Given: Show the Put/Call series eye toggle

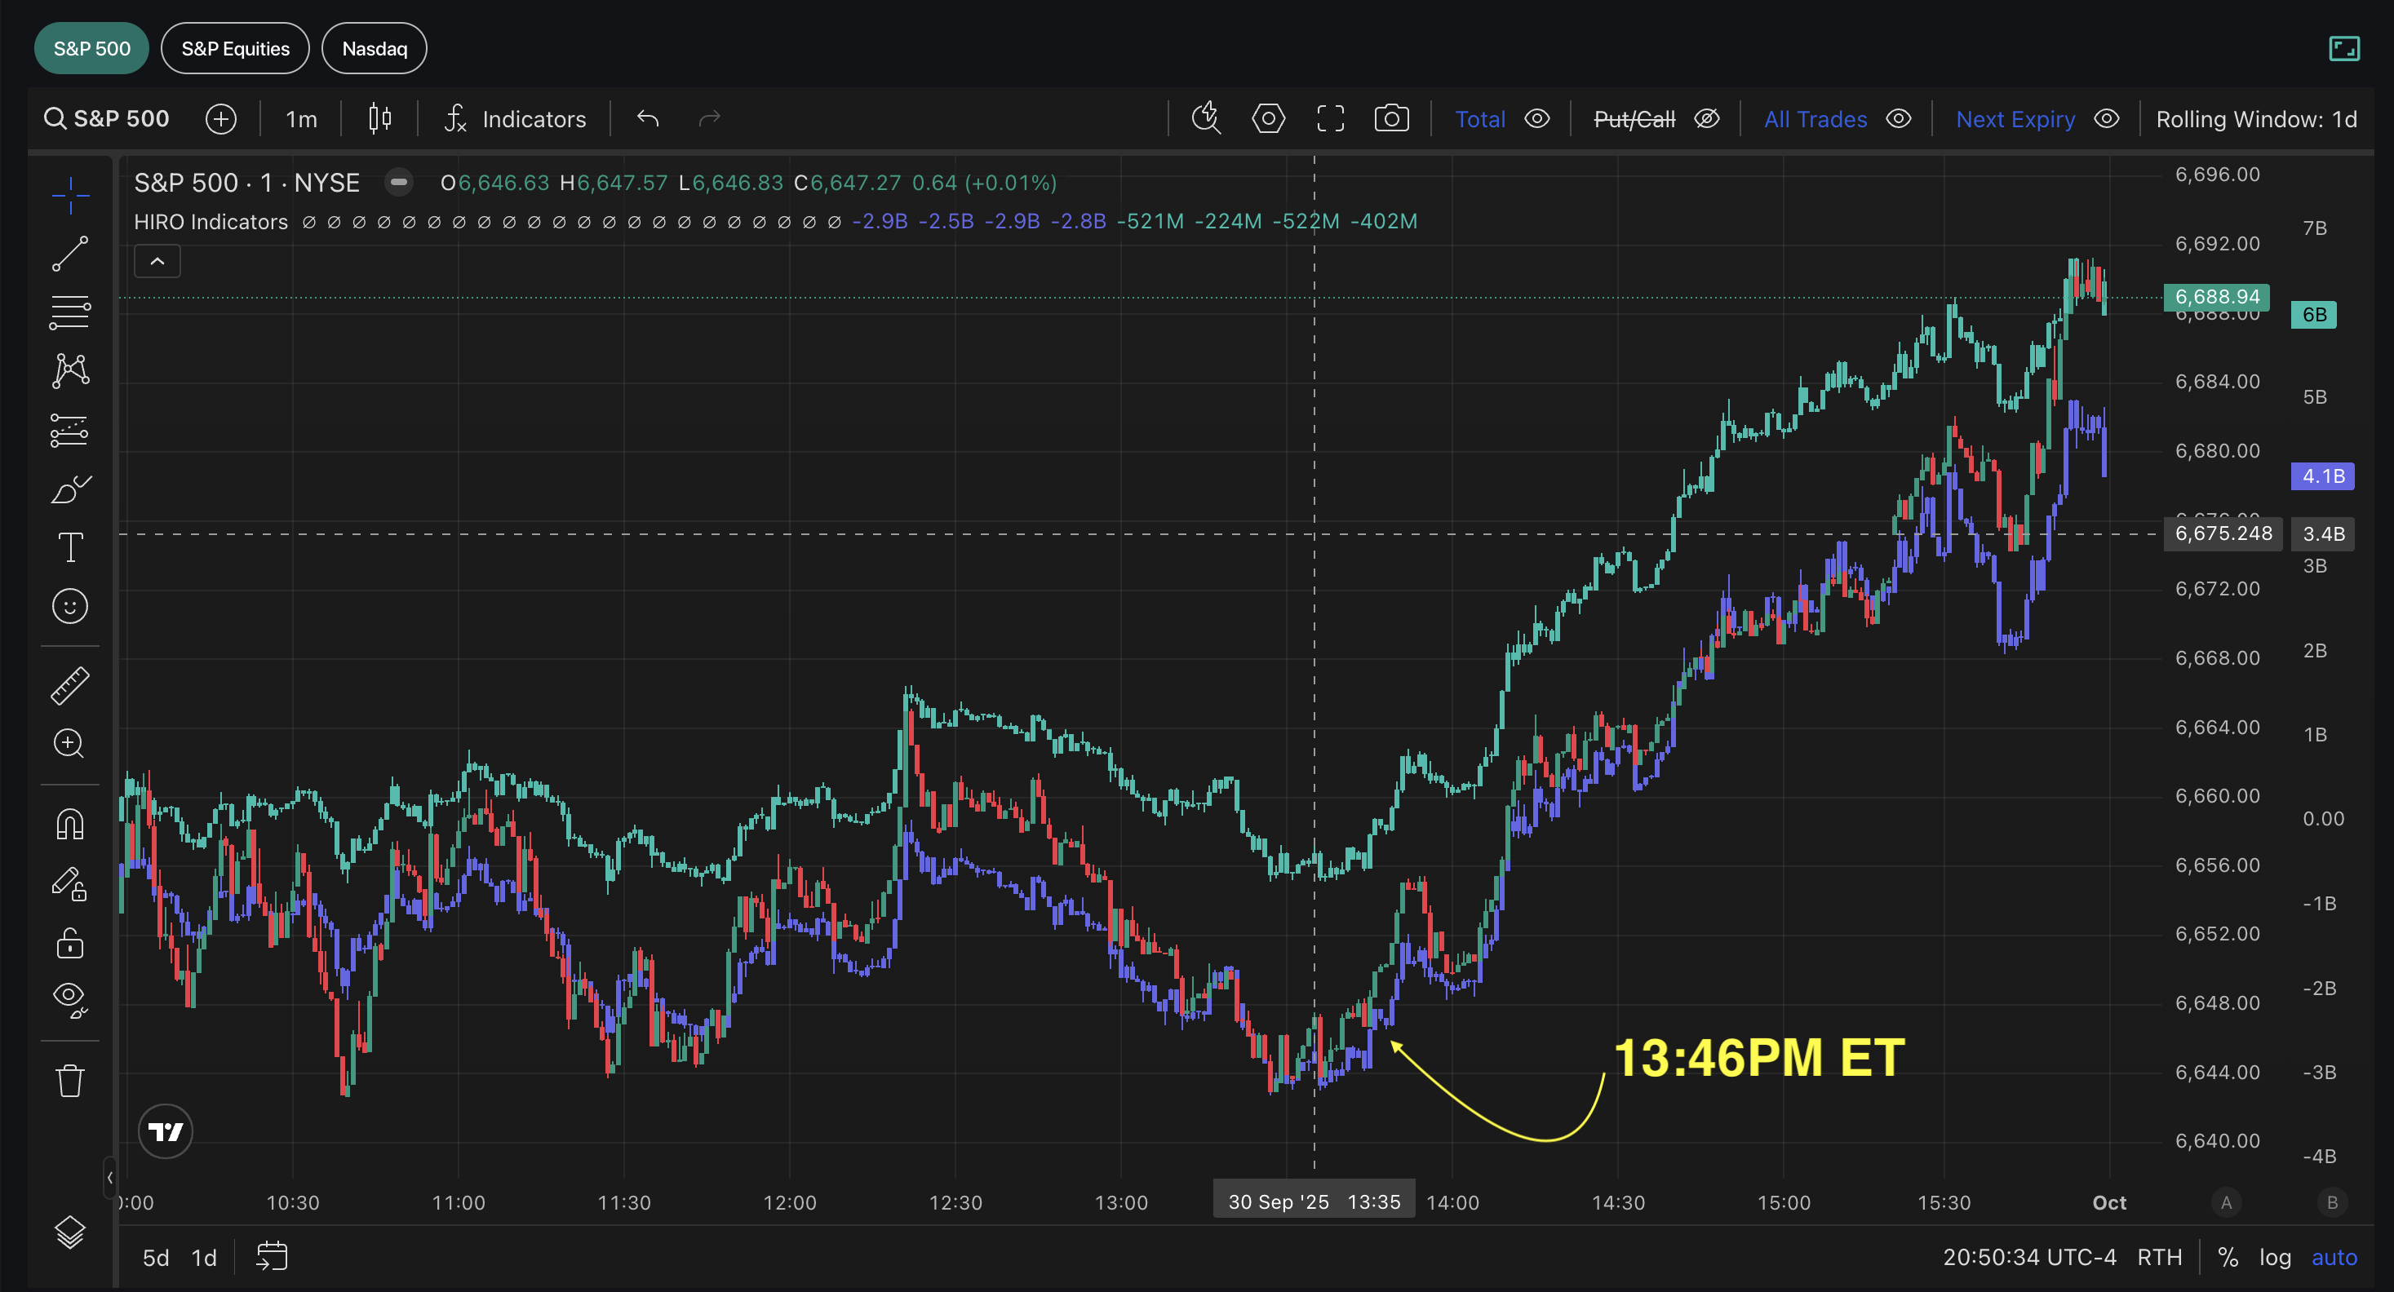Looking at the screenshot, I should click(1707, 119).
